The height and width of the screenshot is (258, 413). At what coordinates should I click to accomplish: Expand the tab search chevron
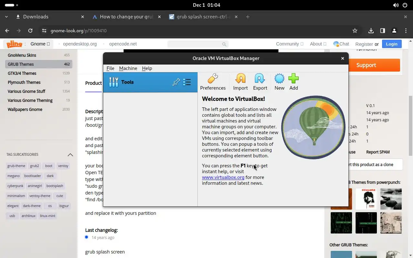pos(6,17)
